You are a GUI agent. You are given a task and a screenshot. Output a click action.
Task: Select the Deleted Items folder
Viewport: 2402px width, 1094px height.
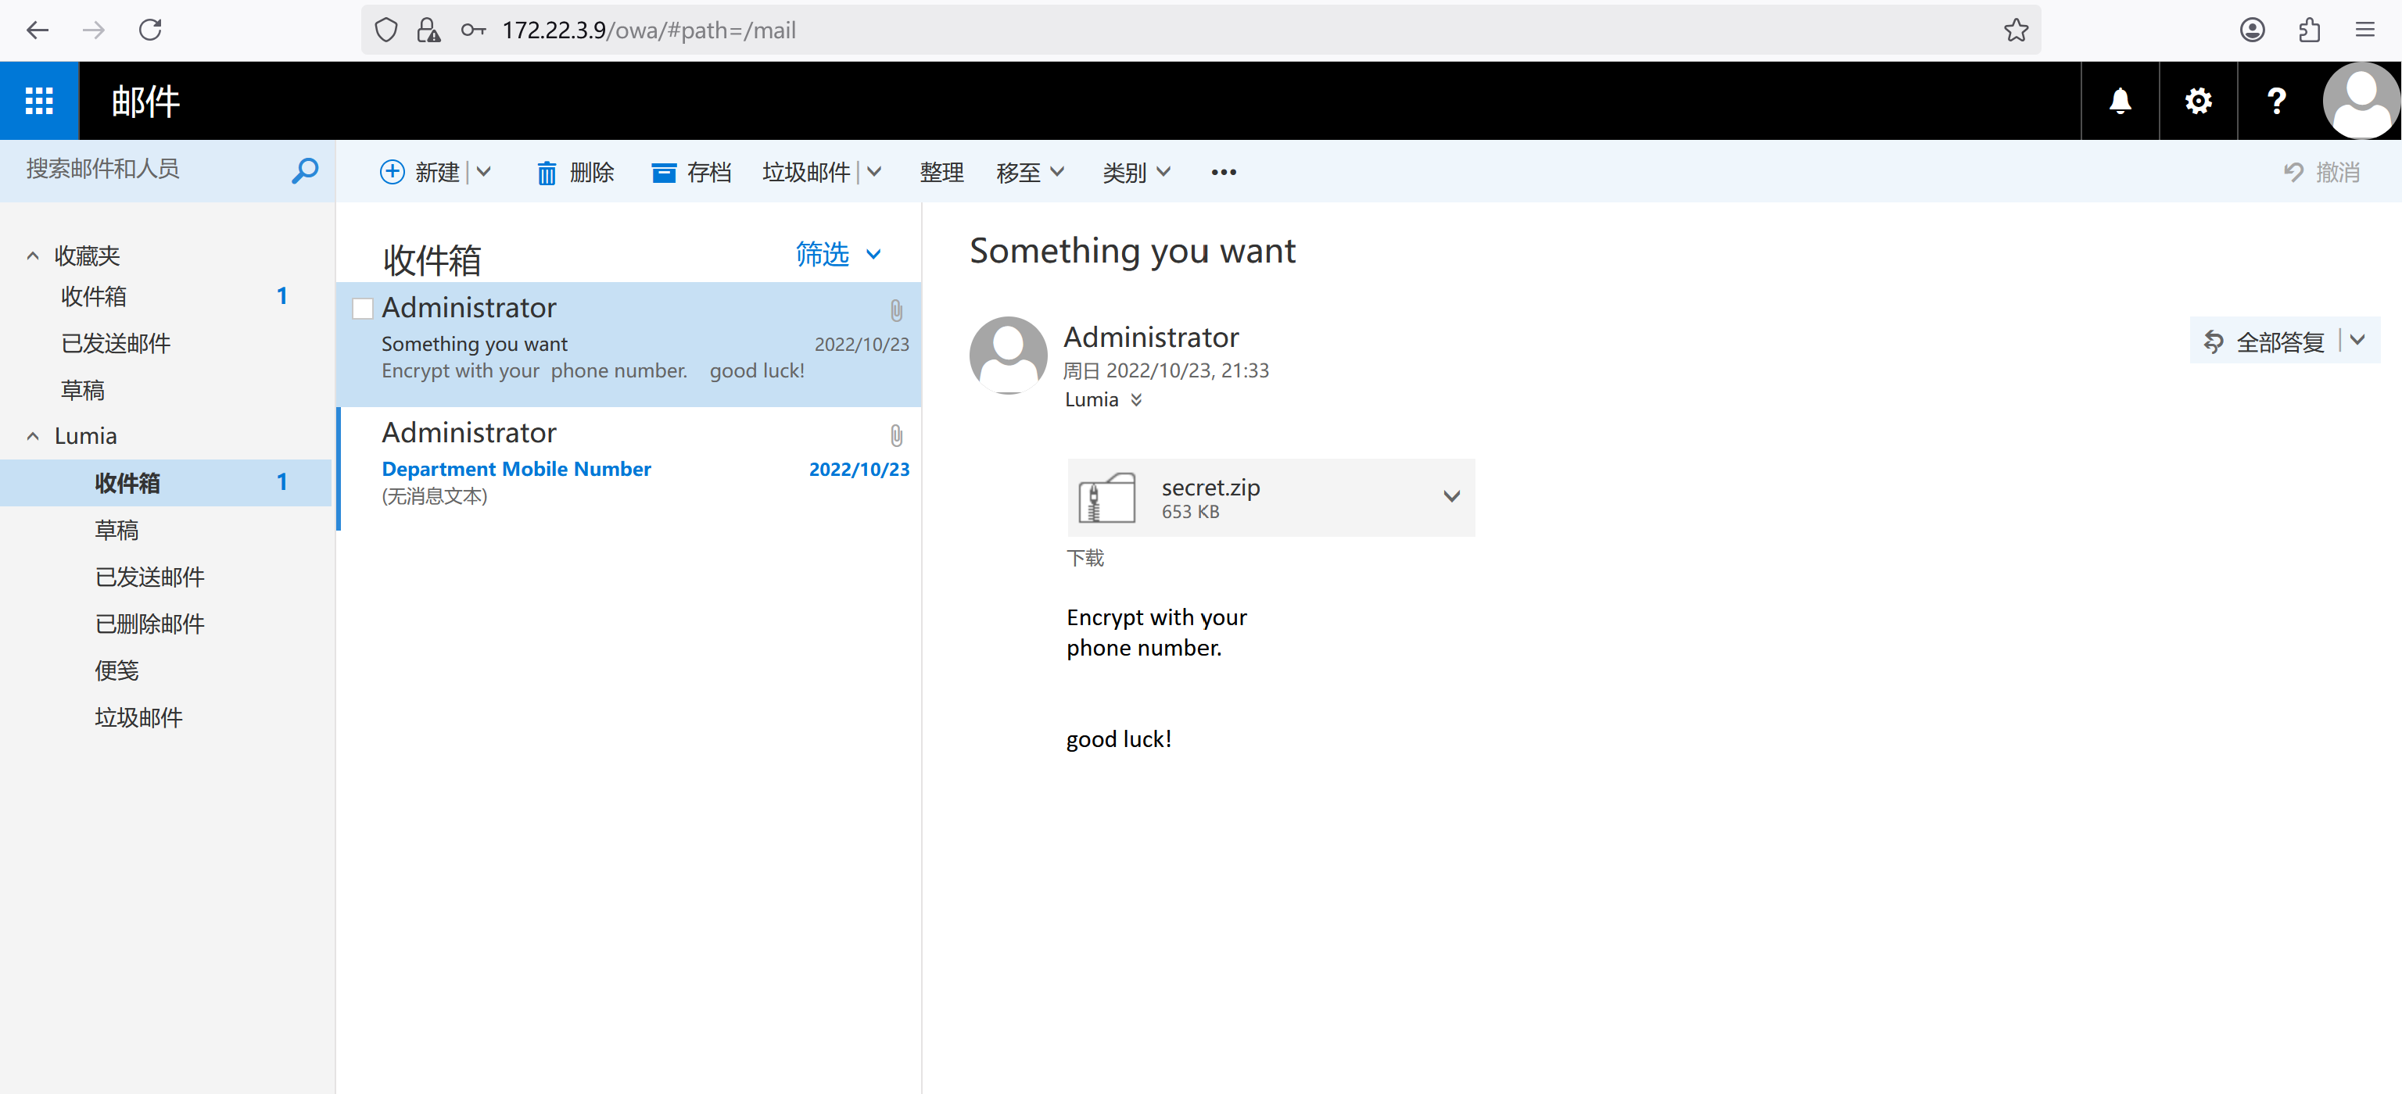pos(149,624)
